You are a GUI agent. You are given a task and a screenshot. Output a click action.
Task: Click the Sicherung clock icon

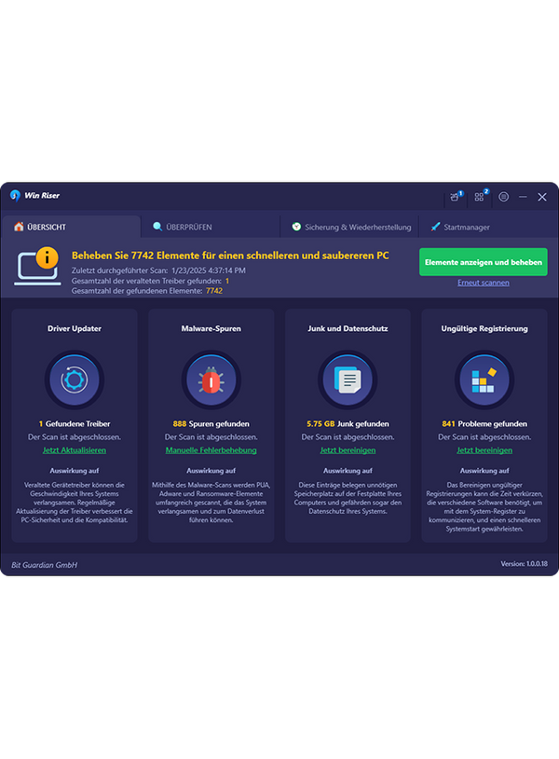(296, 227)
